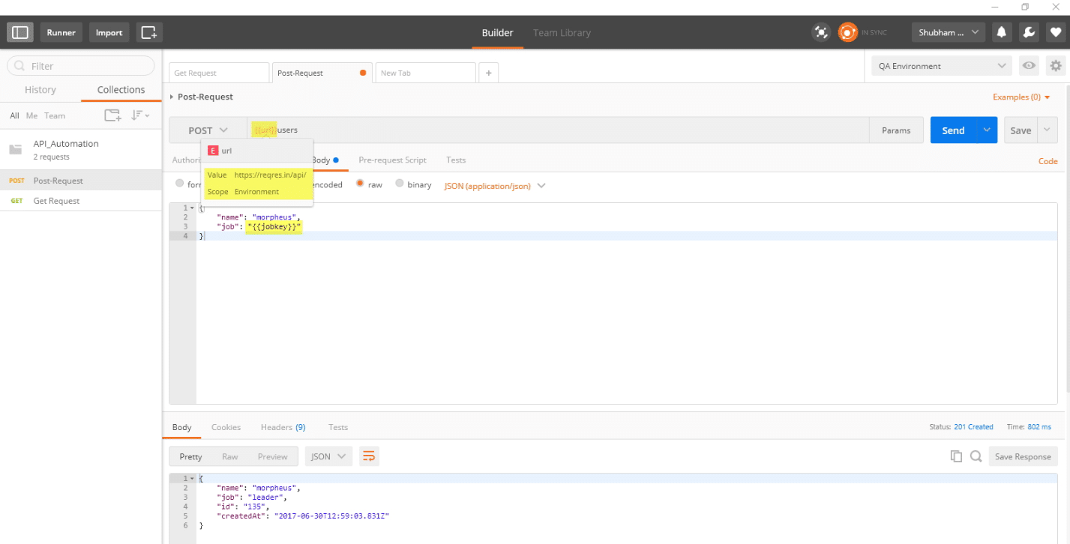Open the JSON (application/json) type dropdown

[x=495, y=185]
